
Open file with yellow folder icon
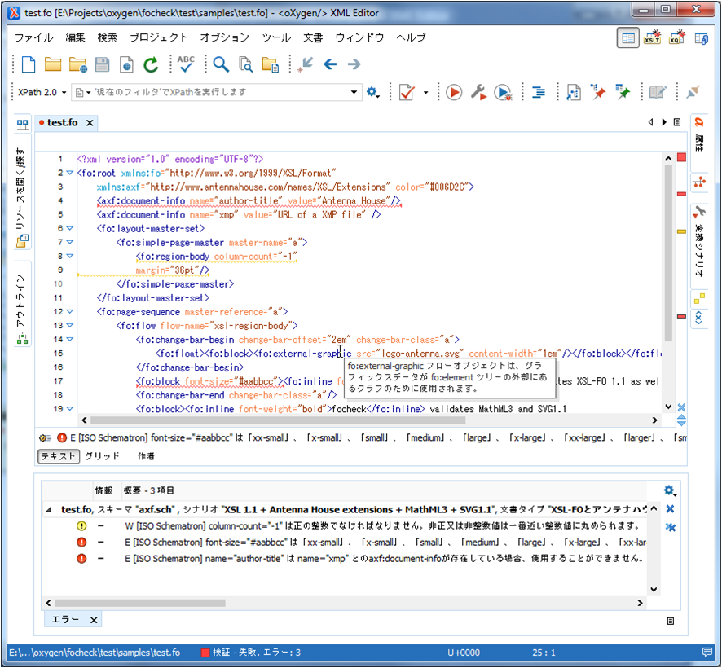tap(53, 64)
